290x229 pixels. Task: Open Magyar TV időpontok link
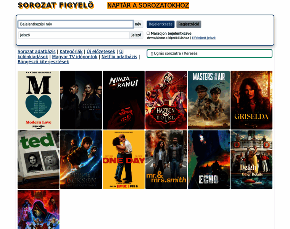pos(74,56)
